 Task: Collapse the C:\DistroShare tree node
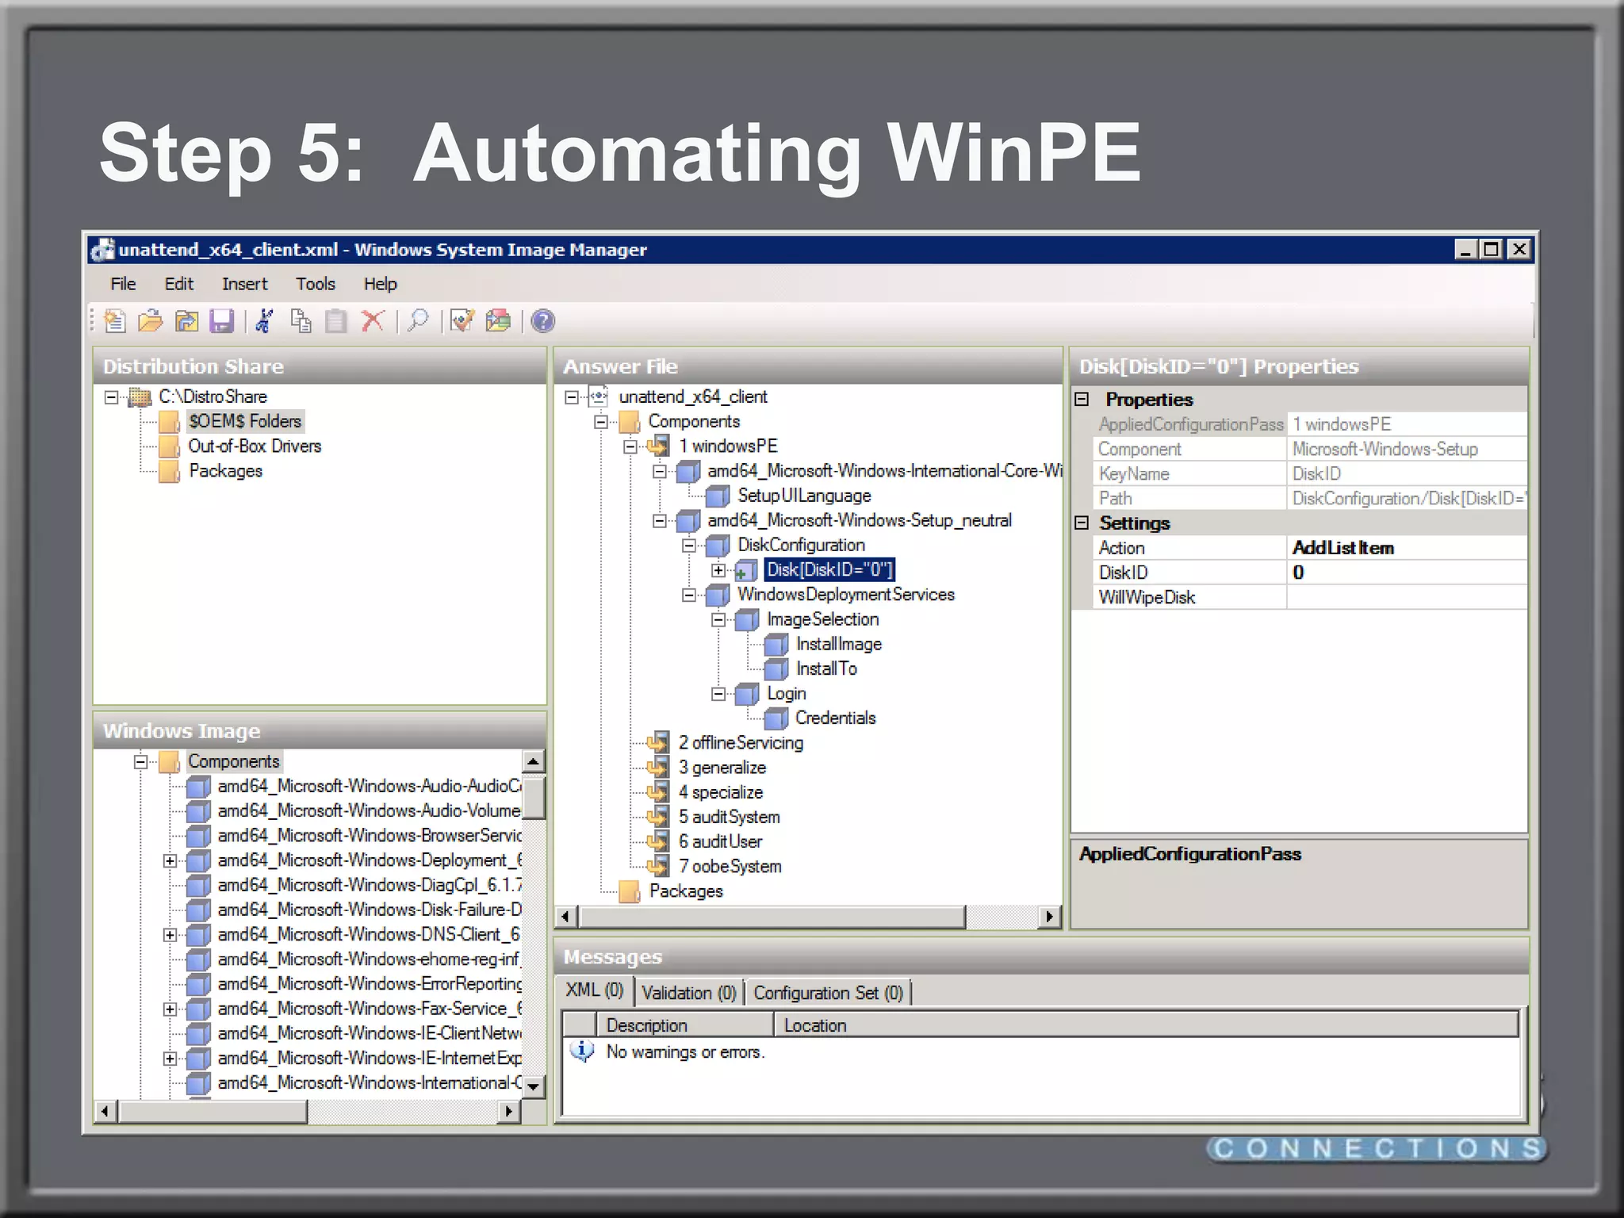111,397
